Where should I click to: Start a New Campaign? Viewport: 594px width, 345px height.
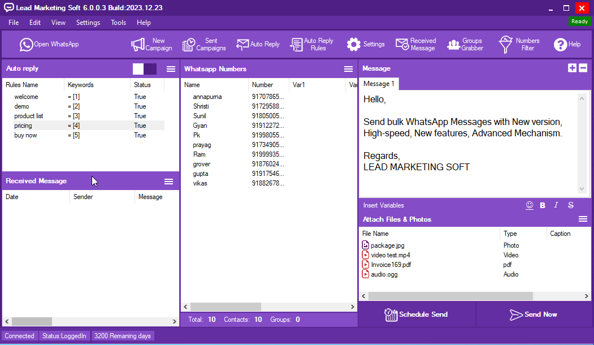[x=151, y=44]
